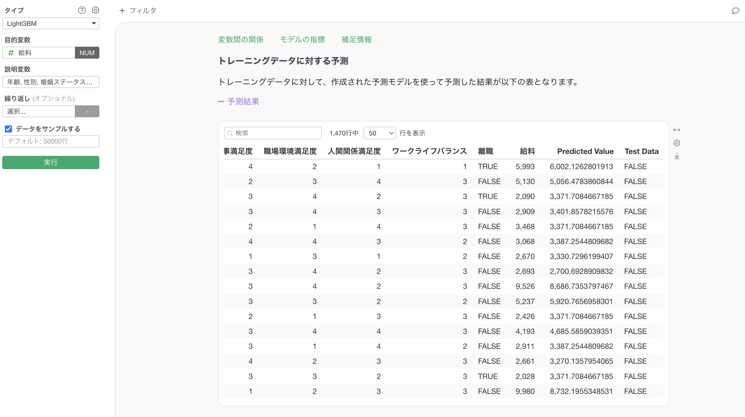The image size is (745, 417).
Task: Toggle the データをサンプルする checkbox
Action: 8,129
